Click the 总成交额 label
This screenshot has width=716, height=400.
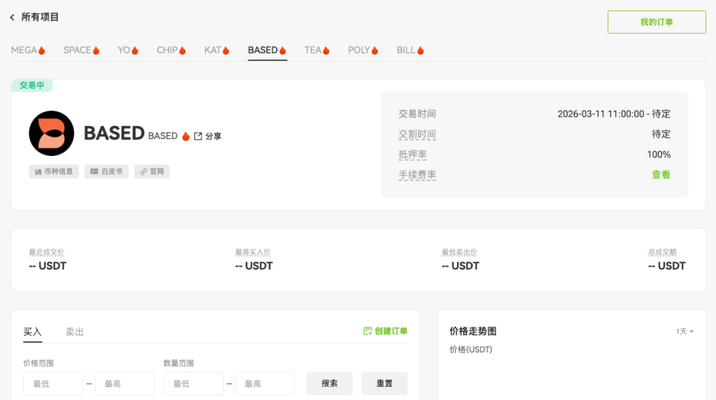click(662, 252)
